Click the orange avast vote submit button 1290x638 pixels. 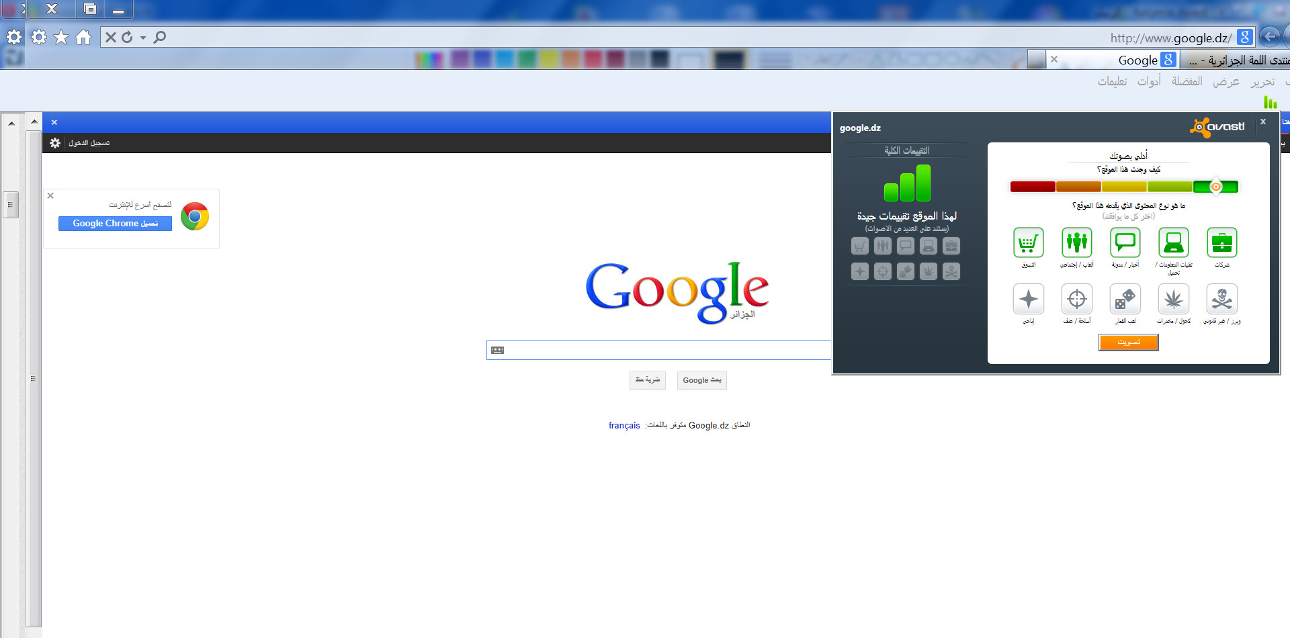click(x=1128, y=343)
